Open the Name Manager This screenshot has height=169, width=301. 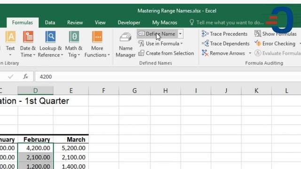[126, 45]
